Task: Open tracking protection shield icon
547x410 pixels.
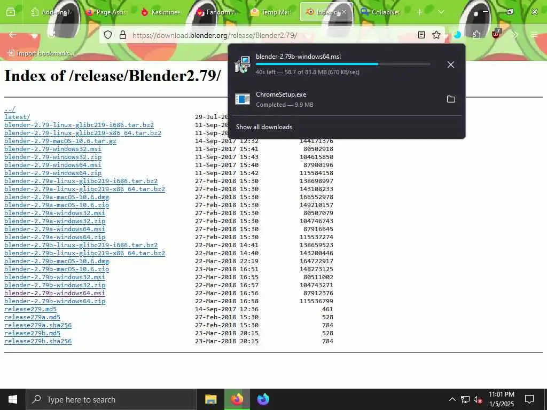Action: pos(108,35)
